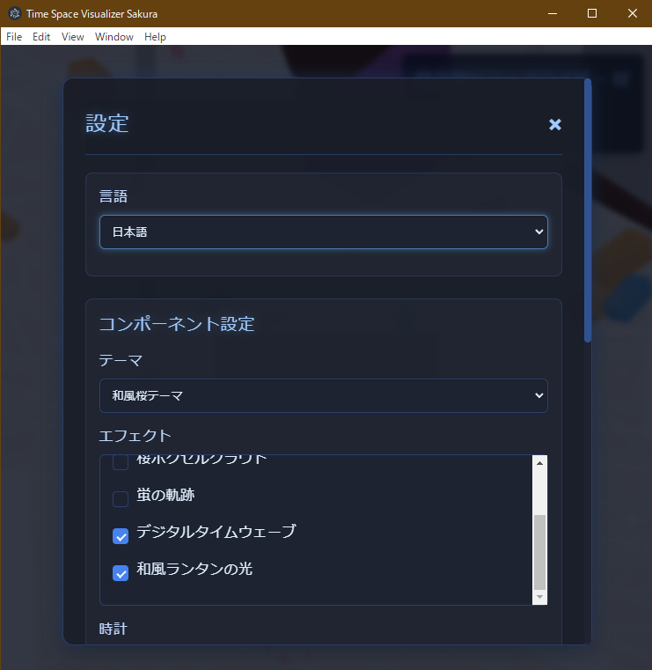Toggle the partially visible top effect checkbox

(x=121, y=463)
